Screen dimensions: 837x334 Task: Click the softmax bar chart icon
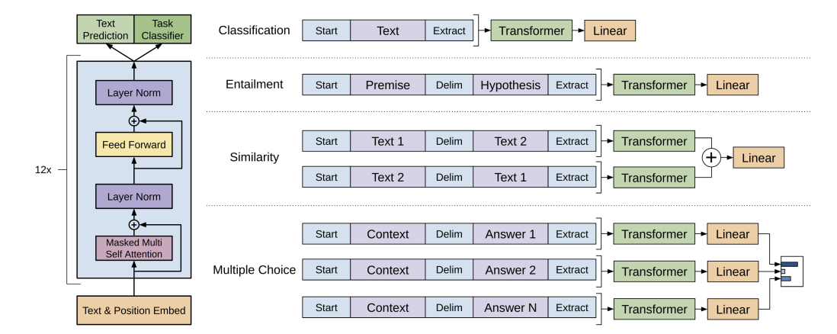click(x=791, y=271)
